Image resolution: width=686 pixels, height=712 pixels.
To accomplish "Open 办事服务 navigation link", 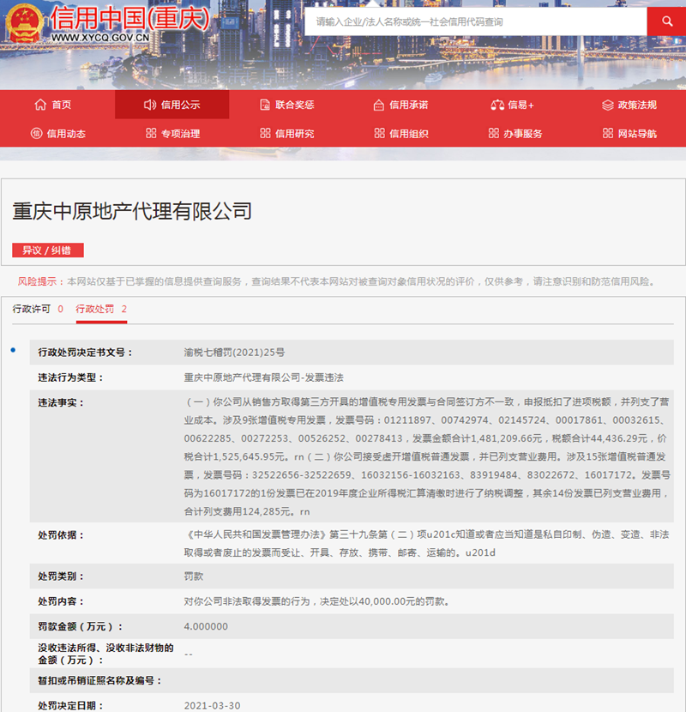I will click(x=523, y=134).
